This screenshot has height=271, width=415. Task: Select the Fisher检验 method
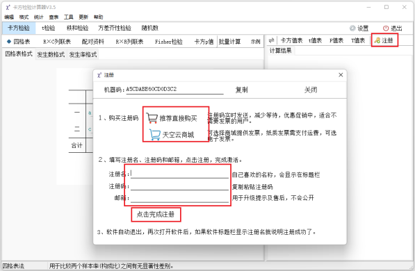pos(169,42)
